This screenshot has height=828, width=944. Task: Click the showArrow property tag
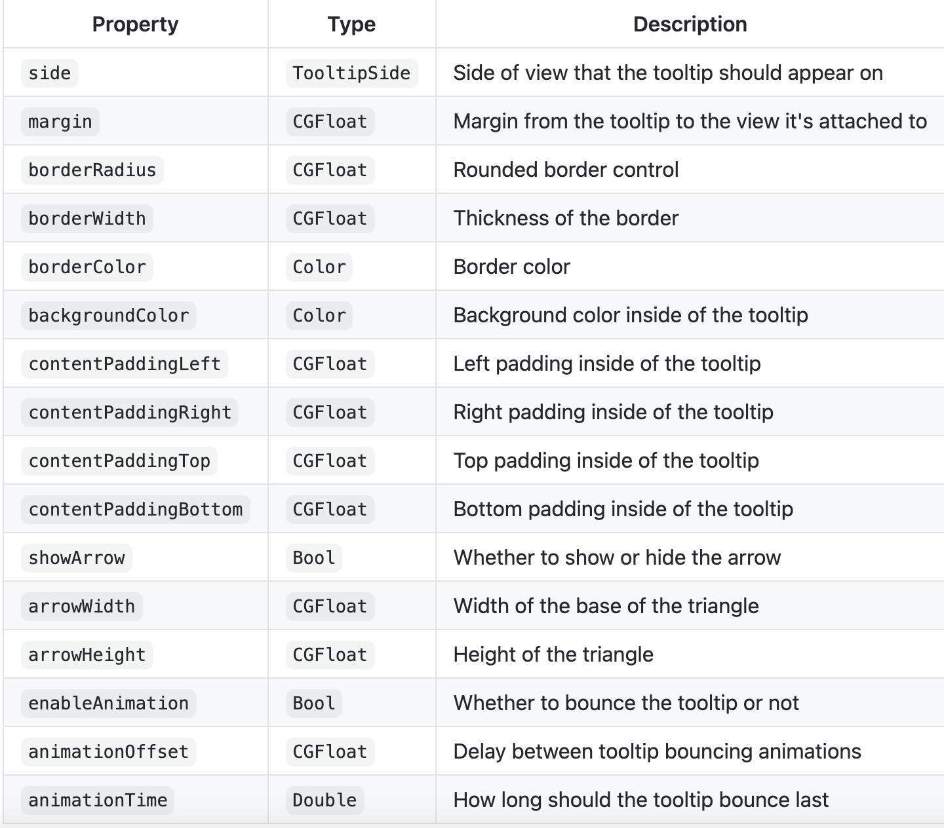77,557
